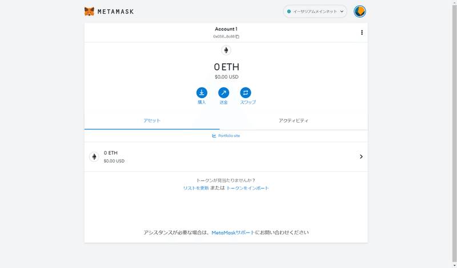Expand the 0 ETH asset row chevron
457x268 pixels.
point(361,157)
